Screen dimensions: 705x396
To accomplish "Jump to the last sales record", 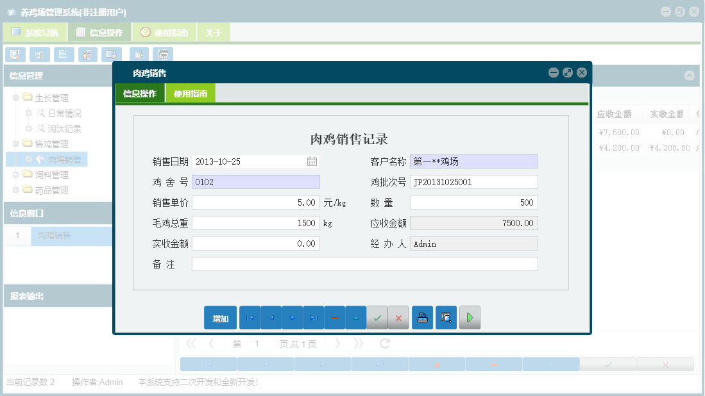I will [x=313, y=318].
